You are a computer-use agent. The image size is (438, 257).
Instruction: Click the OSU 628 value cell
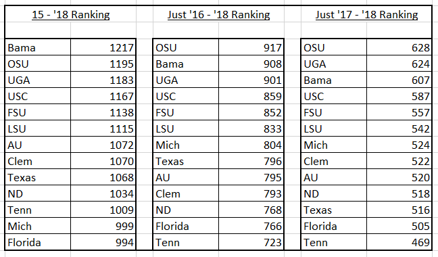(399, 47)
